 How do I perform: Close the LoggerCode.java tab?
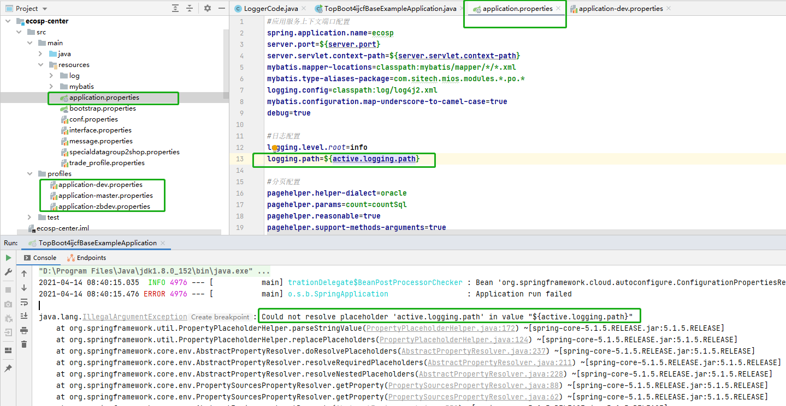click(305, 9)
